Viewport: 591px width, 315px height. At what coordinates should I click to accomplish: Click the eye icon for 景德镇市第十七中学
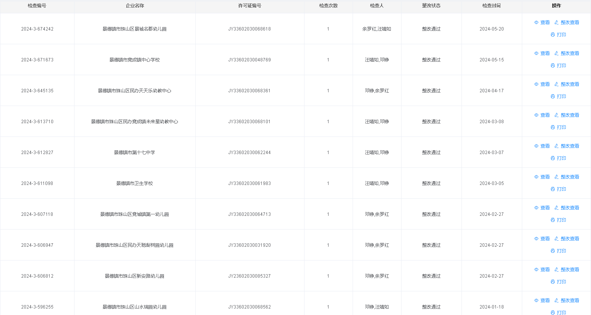(x=536, y=146)
